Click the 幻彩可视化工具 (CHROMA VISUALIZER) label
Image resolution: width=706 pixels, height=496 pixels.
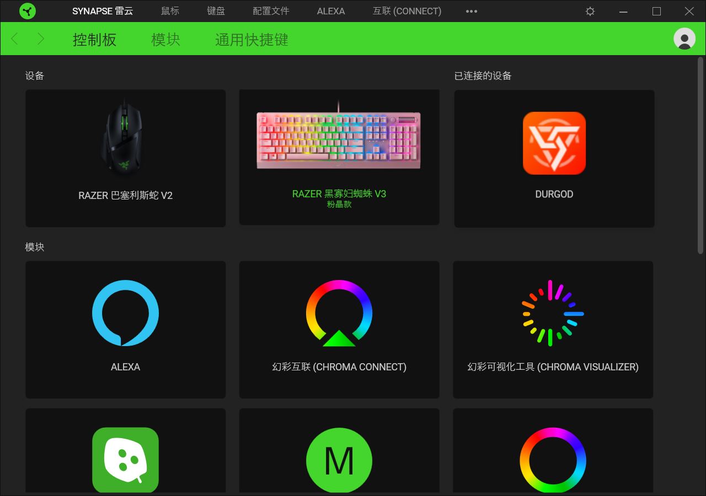553,367
